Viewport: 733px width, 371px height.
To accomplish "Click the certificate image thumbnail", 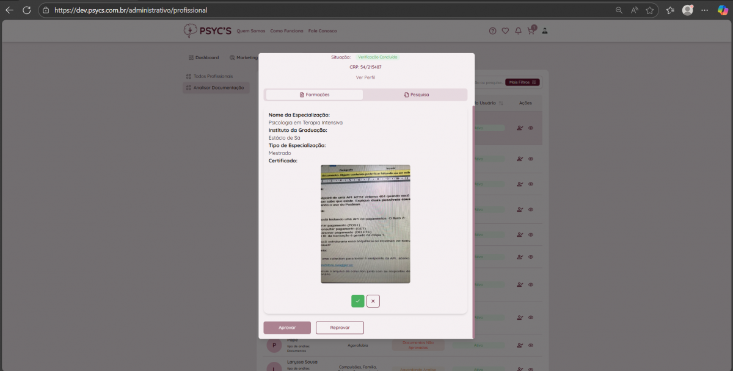I will (365, 224).
